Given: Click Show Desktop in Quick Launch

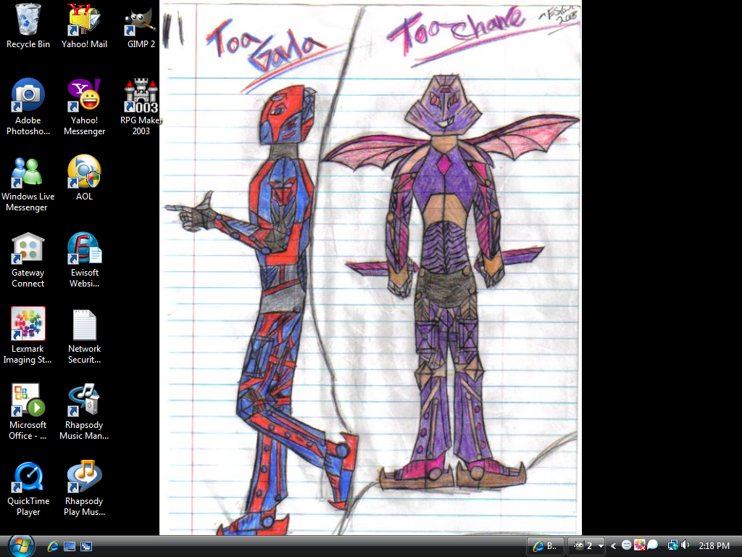Looking at the screenshot, I should [70, 546].
